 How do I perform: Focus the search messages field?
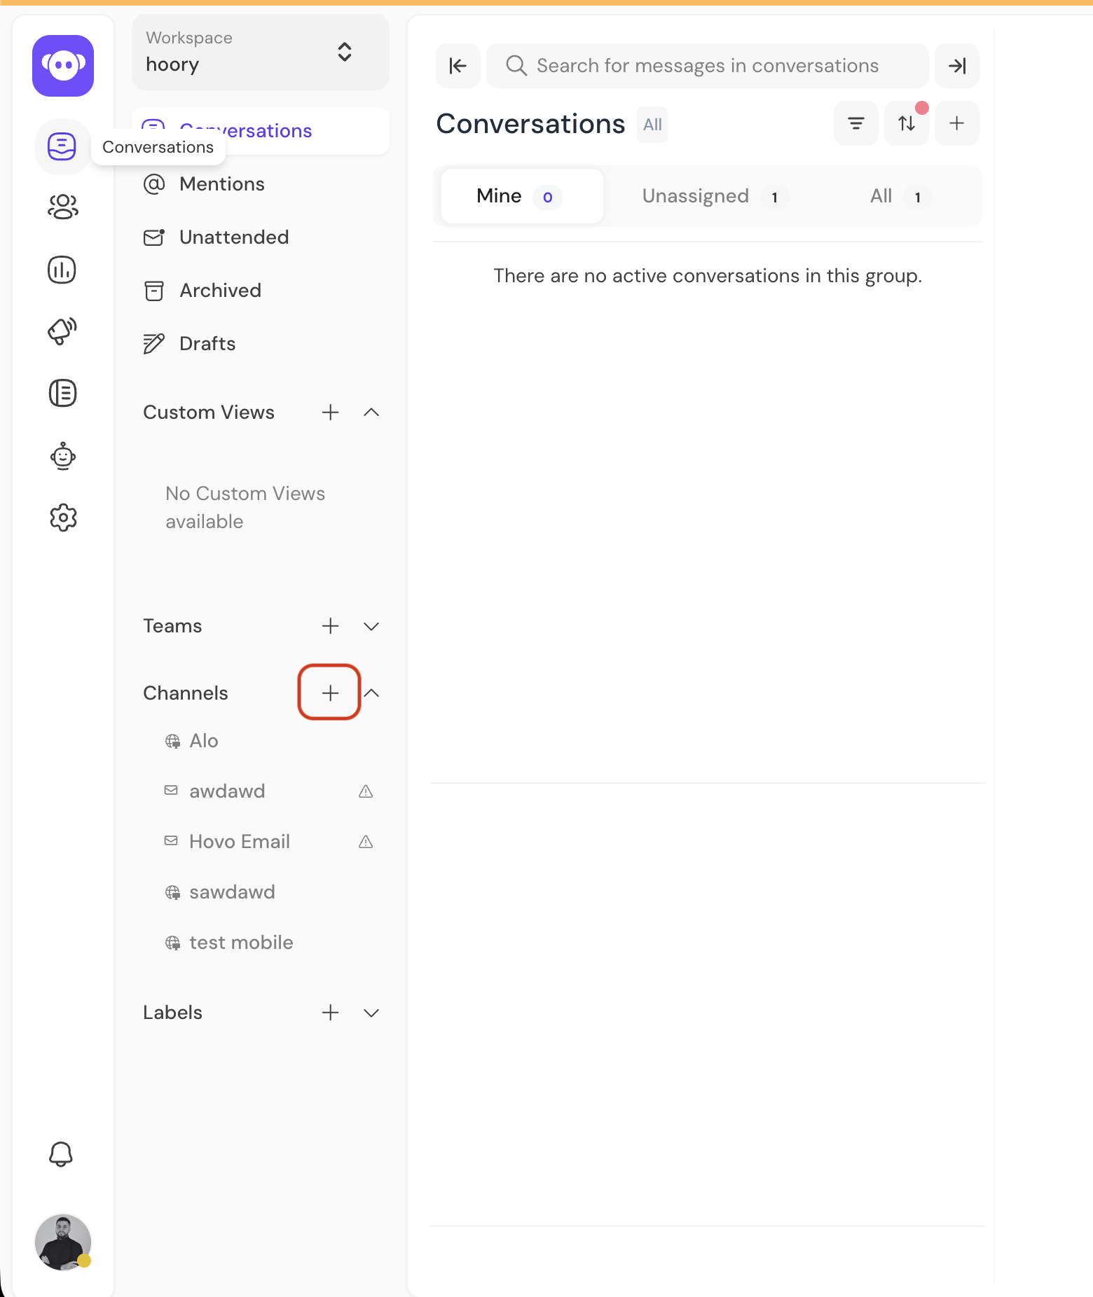708,66
